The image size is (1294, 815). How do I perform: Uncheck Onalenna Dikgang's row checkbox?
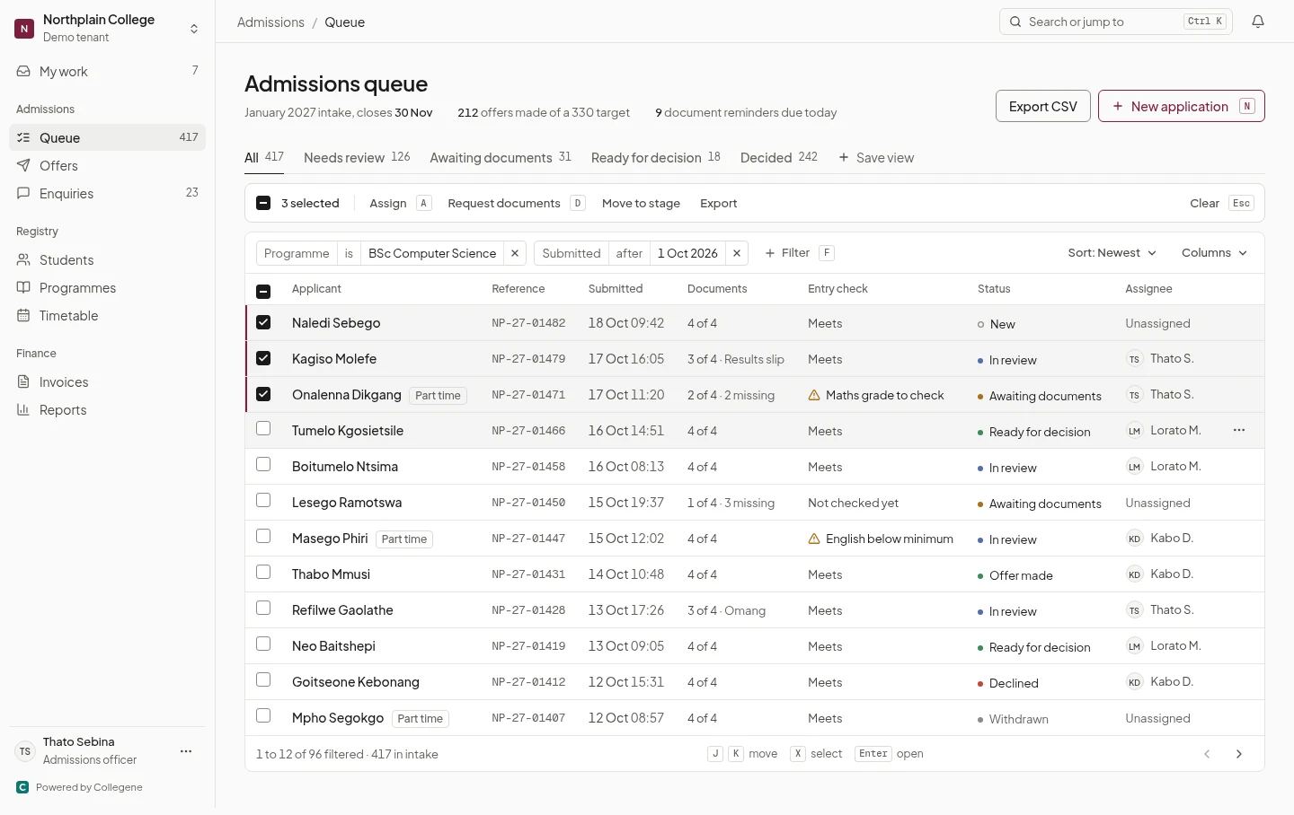pyautogui.click(x=263, y=394)
